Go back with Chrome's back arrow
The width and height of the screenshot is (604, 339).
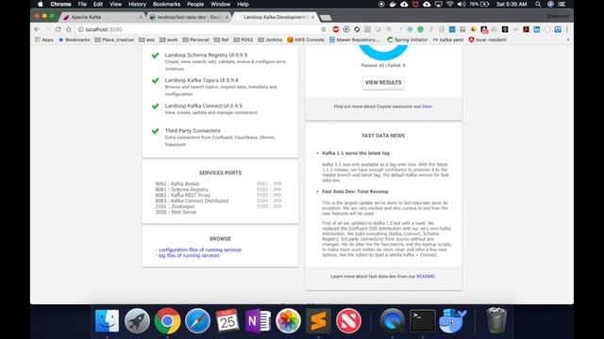pyautogui.click(x=37, y=29)
